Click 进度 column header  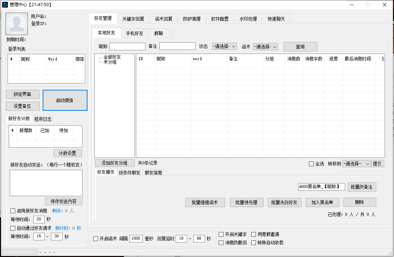coord(334,59)
